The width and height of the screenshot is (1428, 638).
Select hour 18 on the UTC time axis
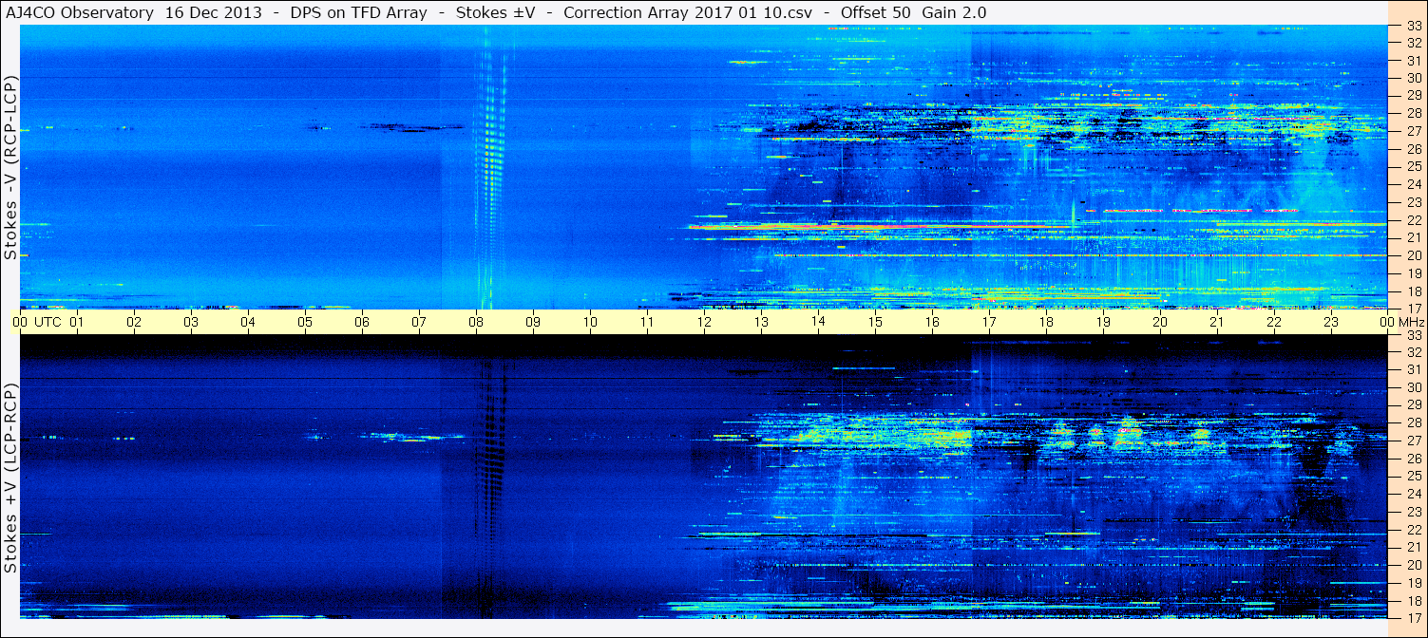[x=1046, y=322]
